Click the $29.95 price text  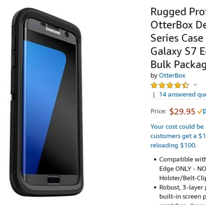click(182, 112)
